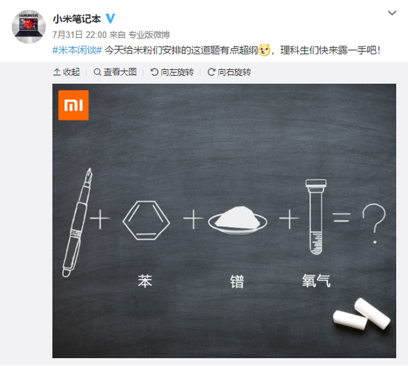The image size is (408, 366).
Task: Click the orange MI logo on image
Action: (73, 105)
